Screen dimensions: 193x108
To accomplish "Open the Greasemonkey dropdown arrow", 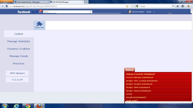I will tap(191, 6).
